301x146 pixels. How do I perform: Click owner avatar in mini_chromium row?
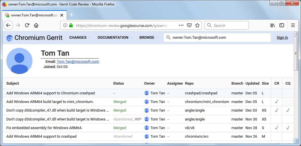(146, 102)
